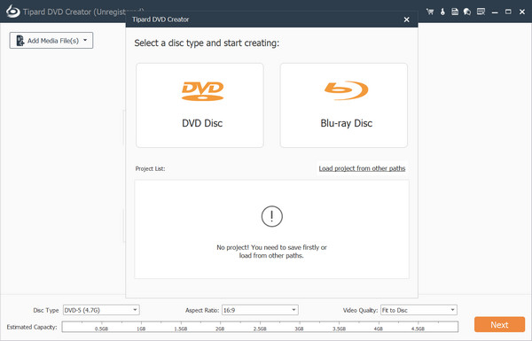
Task: Expand the Add Media File(s) dropdown arrow
Action: [x=85, y=41]
